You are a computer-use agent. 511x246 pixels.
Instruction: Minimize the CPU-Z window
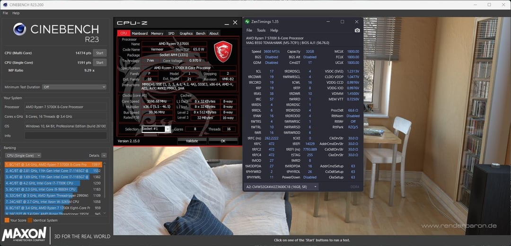click(x=227, y=24)
